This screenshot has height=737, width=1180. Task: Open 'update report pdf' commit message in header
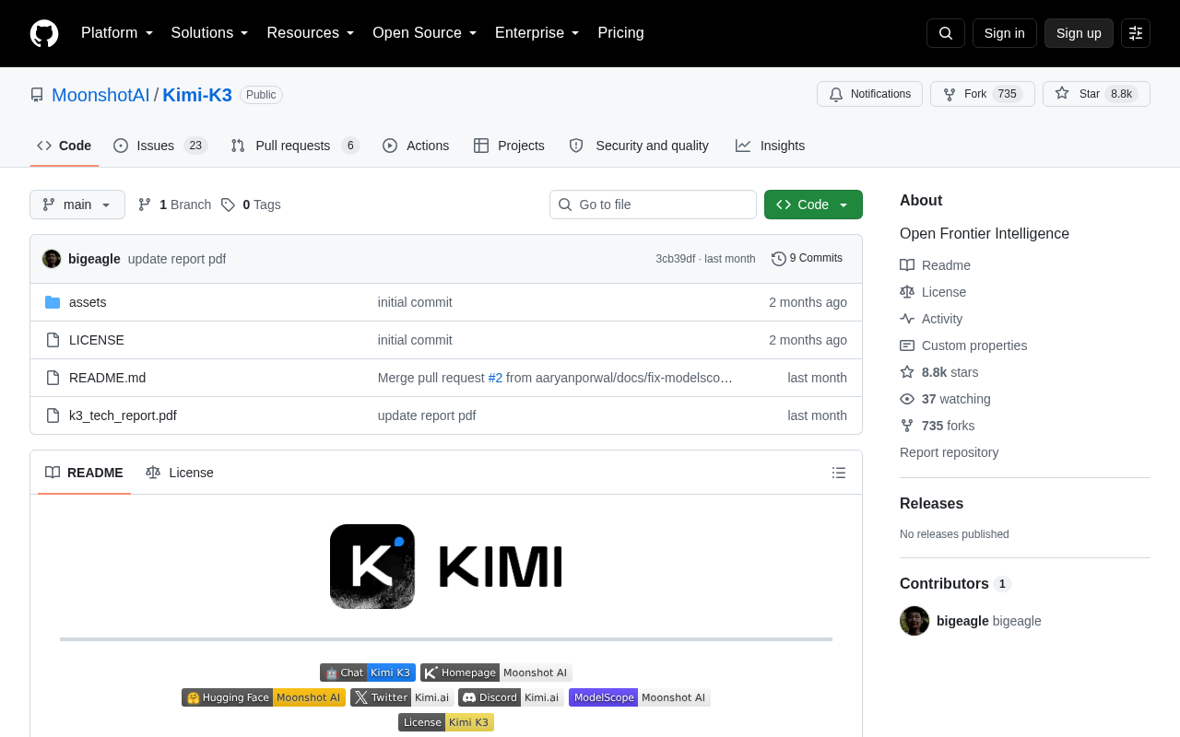tap(177, 259)
